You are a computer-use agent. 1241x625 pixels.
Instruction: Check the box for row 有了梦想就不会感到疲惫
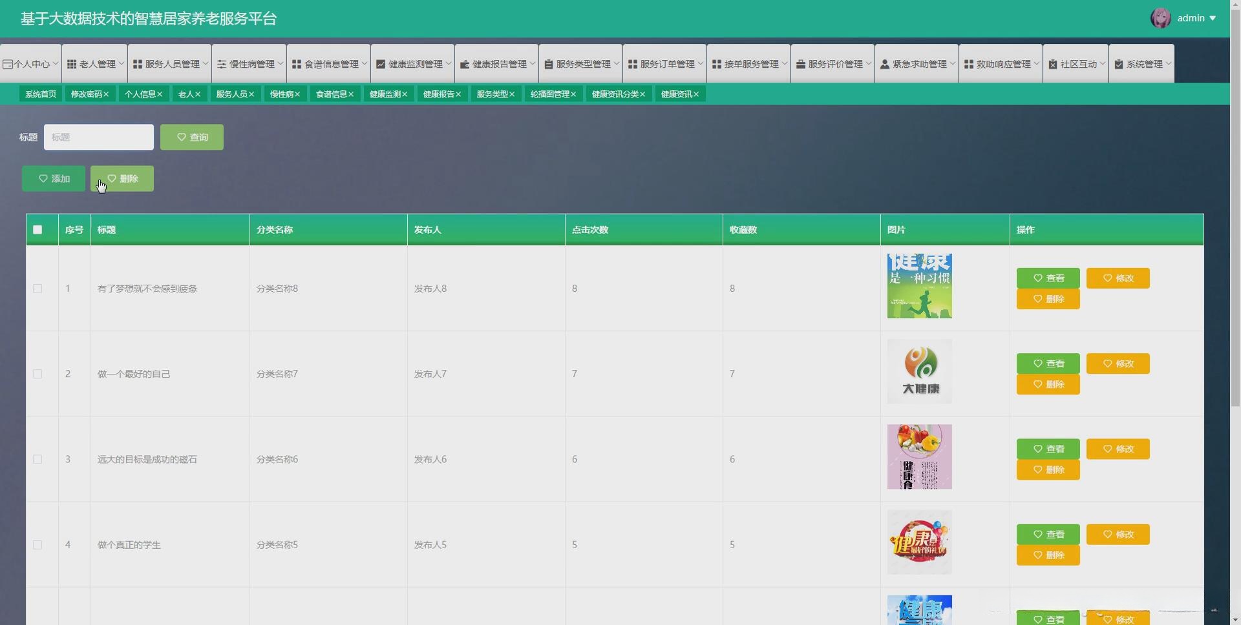(x=37, y=289)
